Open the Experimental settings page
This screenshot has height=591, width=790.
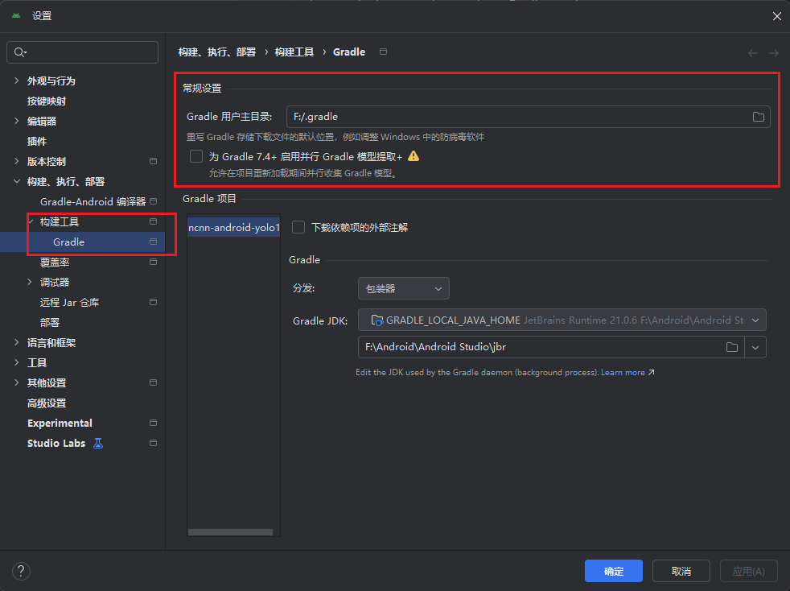[x=60, y=423]
